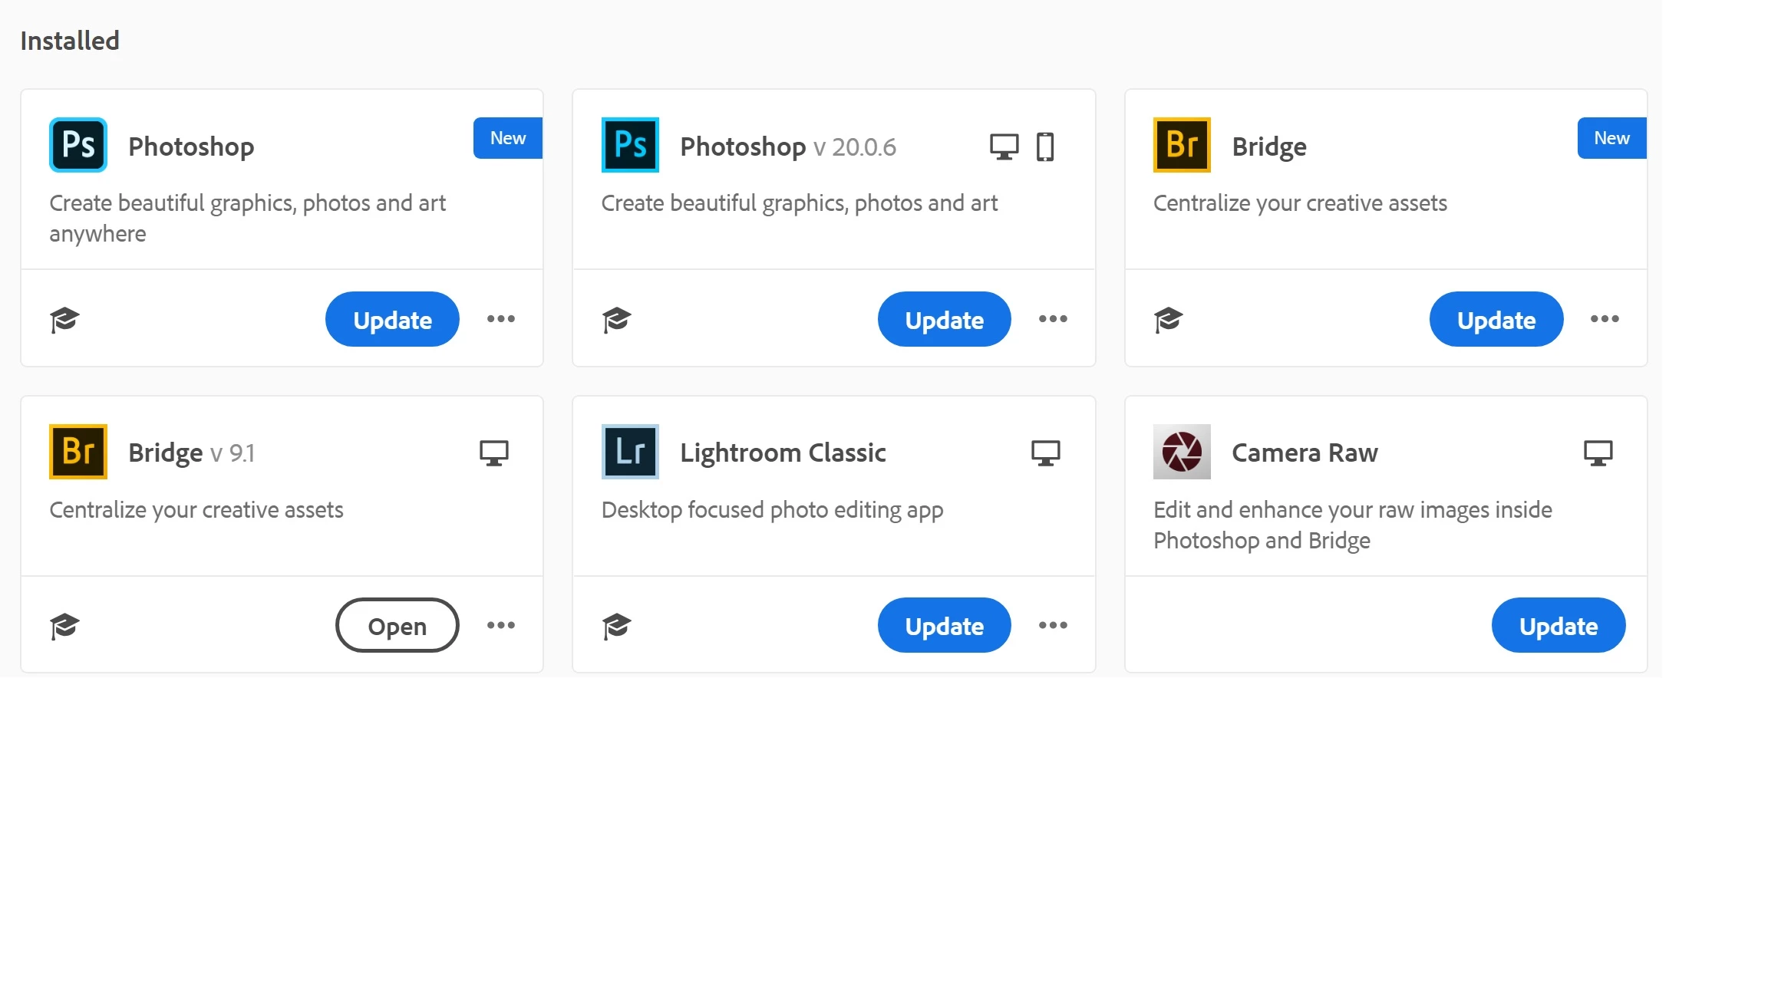This screenshot has height=994, width=1768.
Task: Update Lightroom Classic
Action: click(944, 626)
